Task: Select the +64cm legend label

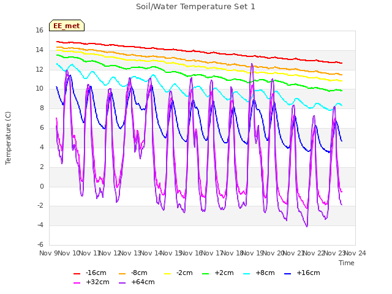Action: 143,282
